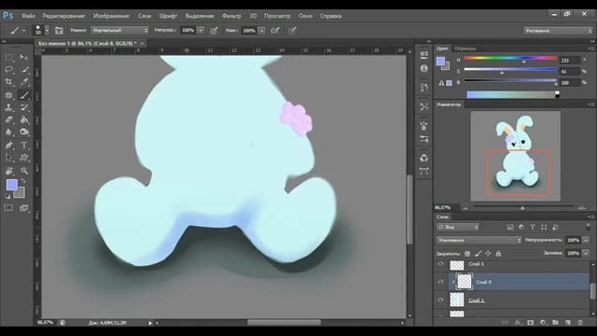Expand the opacity slider dropdown in options
The width and height of the screenshot is (597, 336).
click(201, 30)
